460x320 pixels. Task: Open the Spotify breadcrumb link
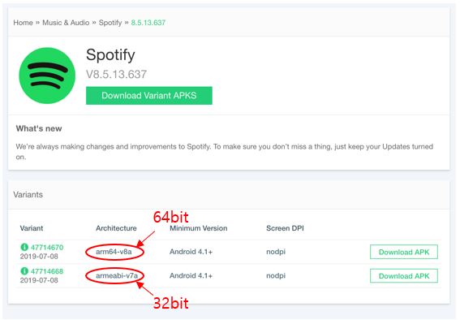tap(110, 23)
